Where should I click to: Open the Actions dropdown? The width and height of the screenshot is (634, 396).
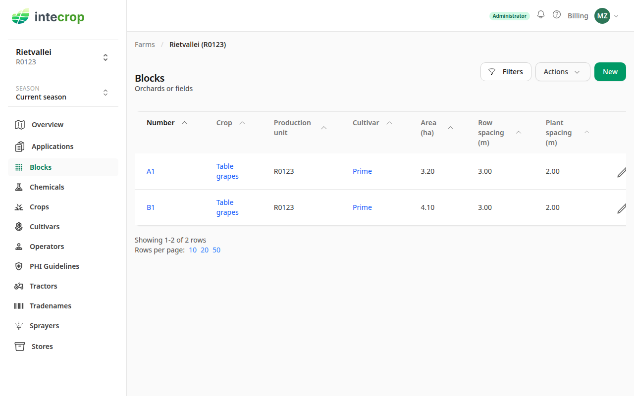tap(563, 72)
